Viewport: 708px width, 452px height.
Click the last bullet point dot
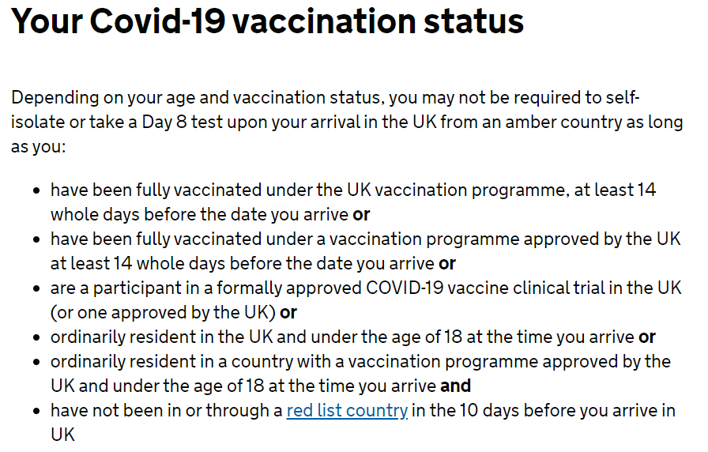click(37, 412)
